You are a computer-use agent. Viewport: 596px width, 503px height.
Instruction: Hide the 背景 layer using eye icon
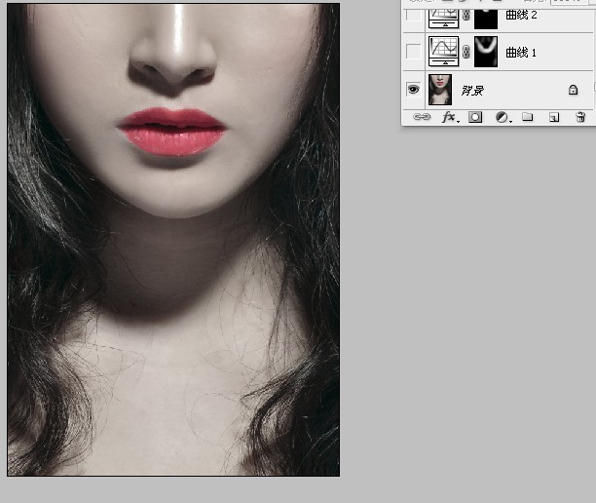click(x=414, y=90)
